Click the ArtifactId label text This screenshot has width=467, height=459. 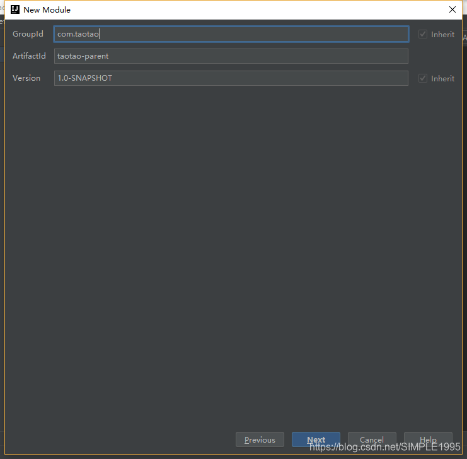click(29, 55)
